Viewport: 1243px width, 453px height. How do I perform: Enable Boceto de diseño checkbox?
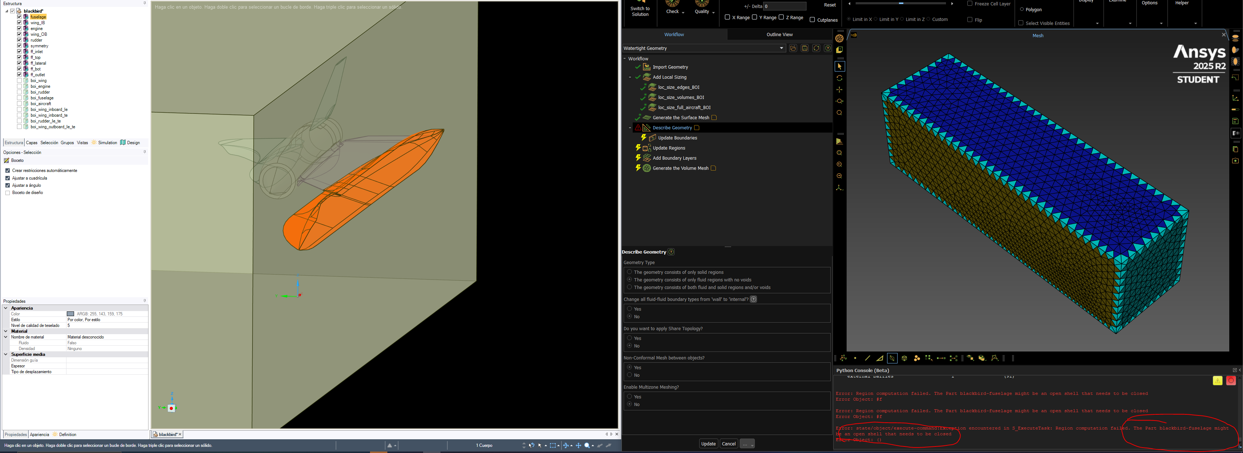8,193
